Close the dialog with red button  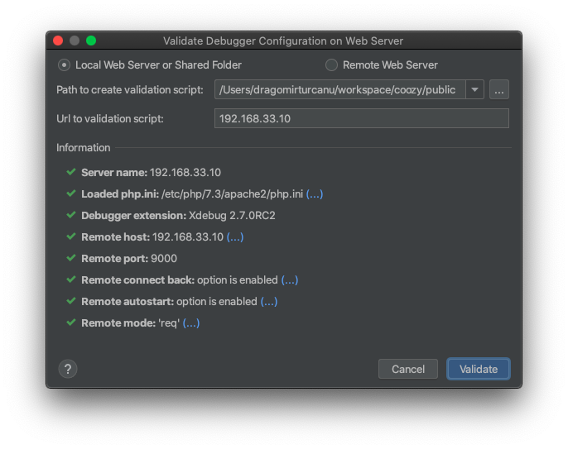click(58, 41)
